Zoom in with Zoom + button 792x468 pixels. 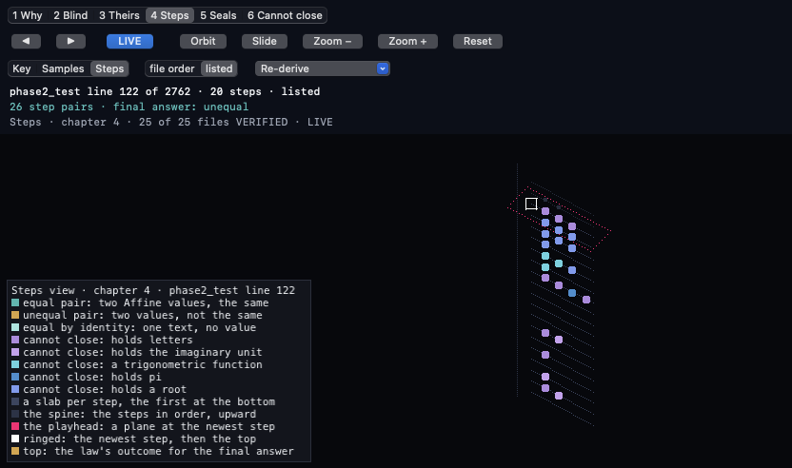(407, 42)
